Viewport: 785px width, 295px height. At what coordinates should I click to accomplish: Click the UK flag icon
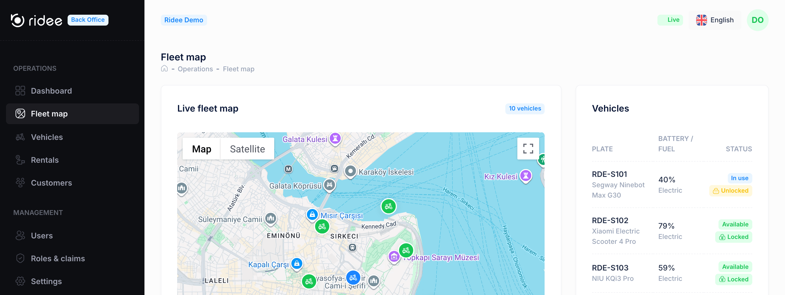click(701, 20)
